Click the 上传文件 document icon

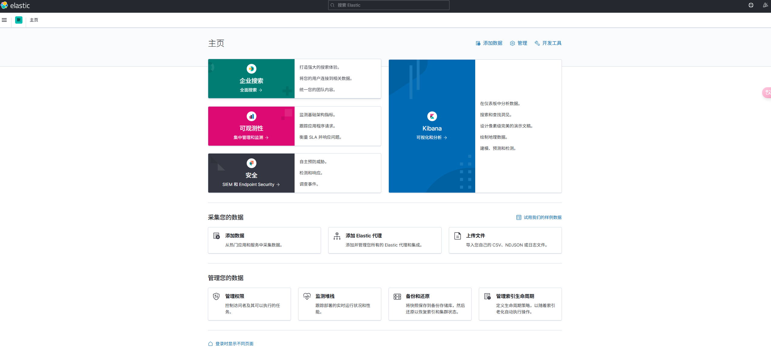pos(457,236)
